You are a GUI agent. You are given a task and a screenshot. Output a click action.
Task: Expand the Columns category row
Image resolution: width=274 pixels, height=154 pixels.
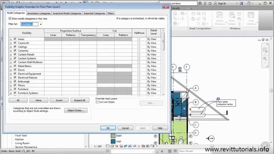[x=11, y=51]
